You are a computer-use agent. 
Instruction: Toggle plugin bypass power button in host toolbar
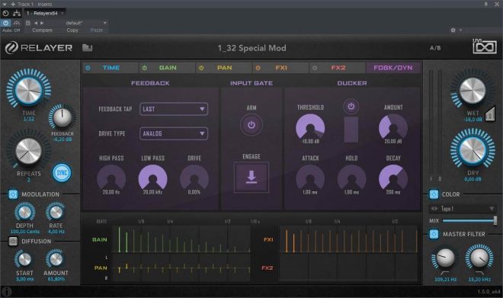pyautogui.click(x=6, y=23)
